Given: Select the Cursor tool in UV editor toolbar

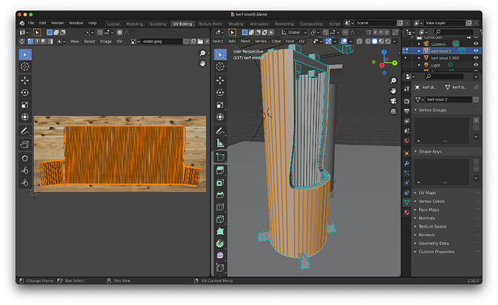Looking at the screenshot, I should tap(25, 66).
